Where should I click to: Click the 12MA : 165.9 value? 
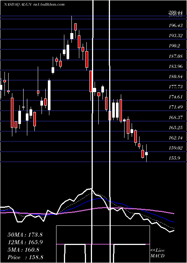pos(25,242)
